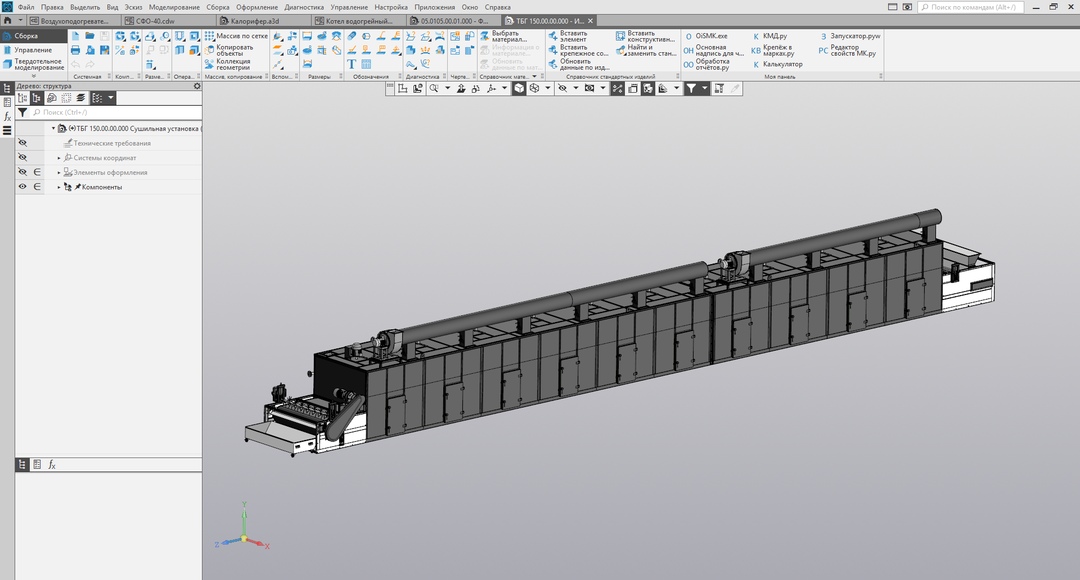The image size is (1080, 580).
Task: Hide Компоненты using its eye icon
Action: pyautogui.click(x=22, y=187)
